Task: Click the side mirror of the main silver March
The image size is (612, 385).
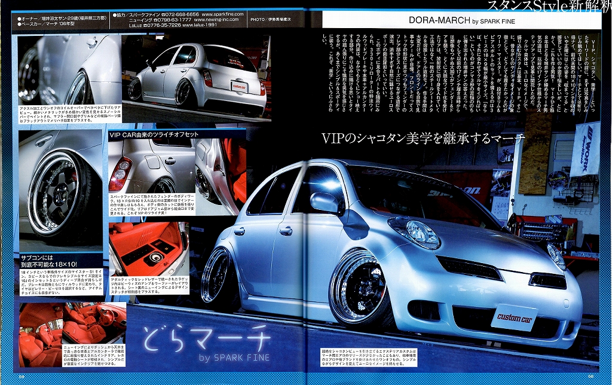Action: click(x=325, y=202)
